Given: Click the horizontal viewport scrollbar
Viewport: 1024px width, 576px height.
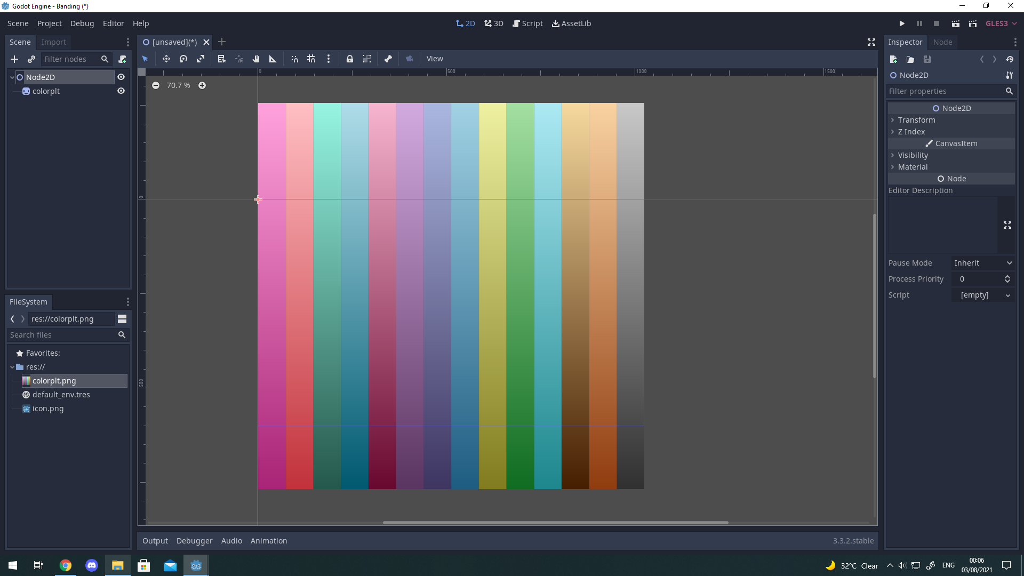Looking at the screenshot, I should tap(555, 523).
